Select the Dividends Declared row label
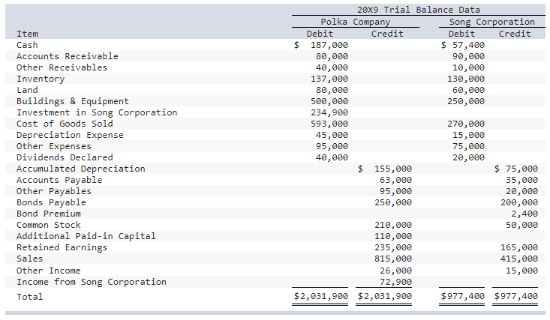550x320 pixels. 65,157
